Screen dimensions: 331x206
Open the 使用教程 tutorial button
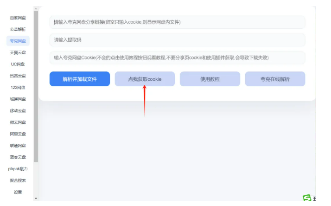(210, 79)
